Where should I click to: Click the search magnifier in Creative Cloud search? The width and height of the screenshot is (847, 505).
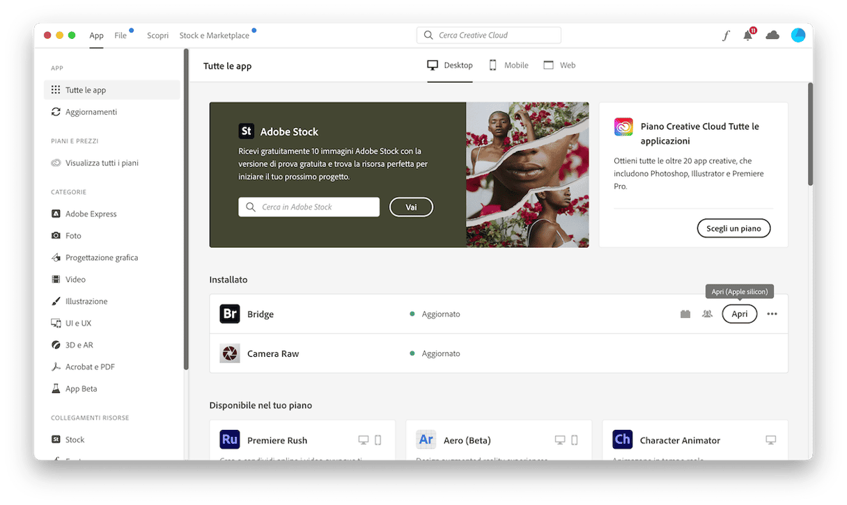(428, 35)
